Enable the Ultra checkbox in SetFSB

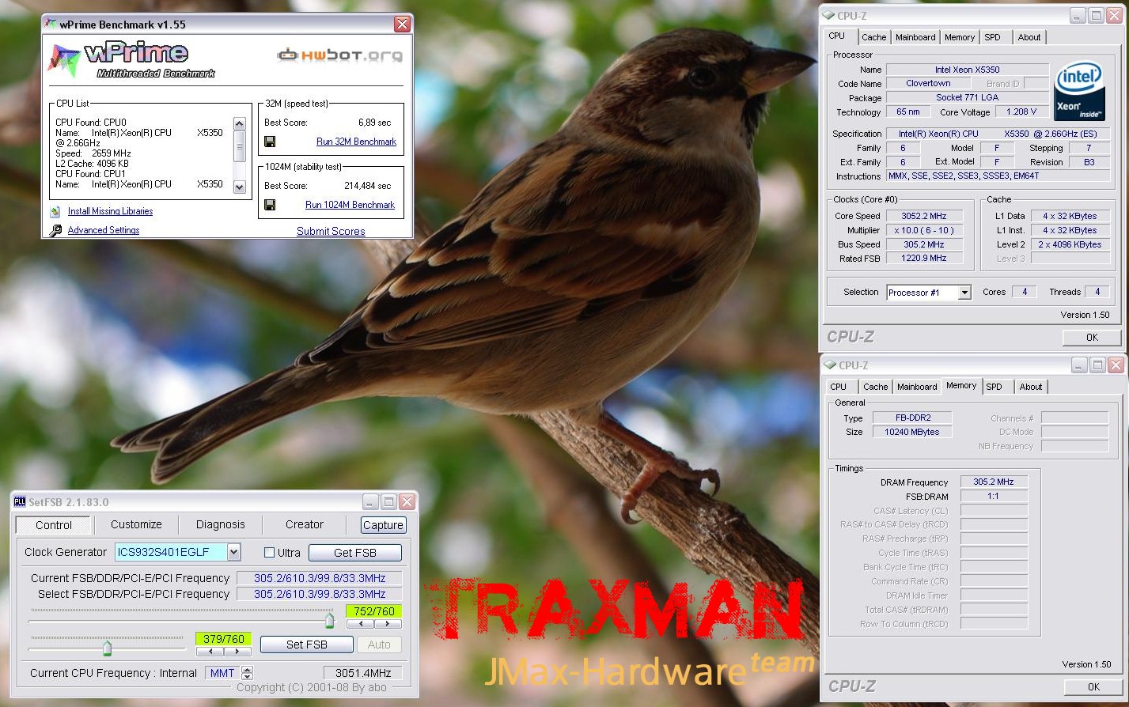pyautogui.click(x=269, y=553)
